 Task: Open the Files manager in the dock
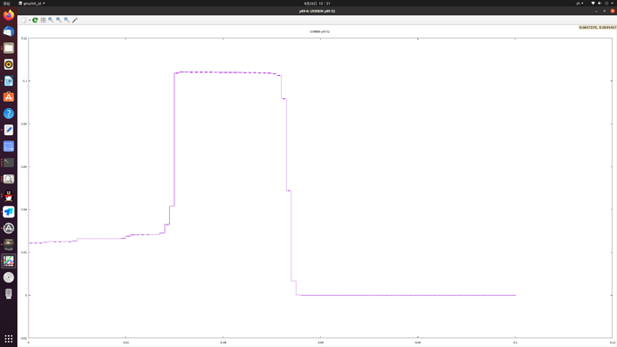pyautogui.click(x=9, y=48)
